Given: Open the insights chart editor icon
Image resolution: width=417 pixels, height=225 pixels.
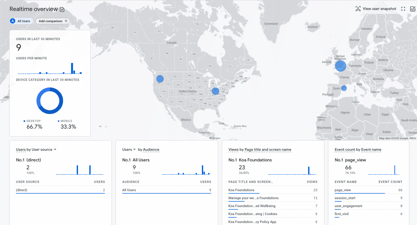Looking at the screenshot, I should (x=413, y=9).
